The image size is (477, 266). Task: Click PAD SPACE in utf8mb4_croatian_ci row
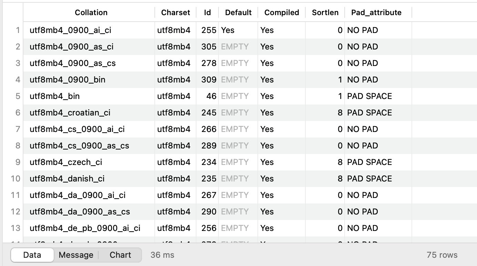pyautogui.click(x=369, y=113)
